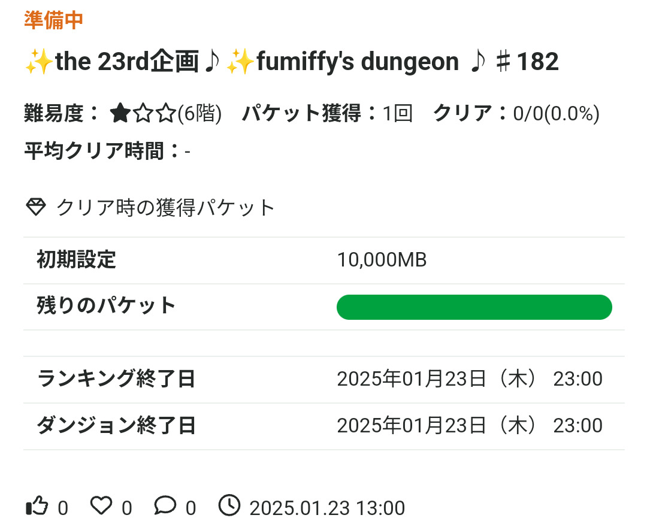Click the green remaining packet bar
The image size is (647, 527).
click(474, 307)
